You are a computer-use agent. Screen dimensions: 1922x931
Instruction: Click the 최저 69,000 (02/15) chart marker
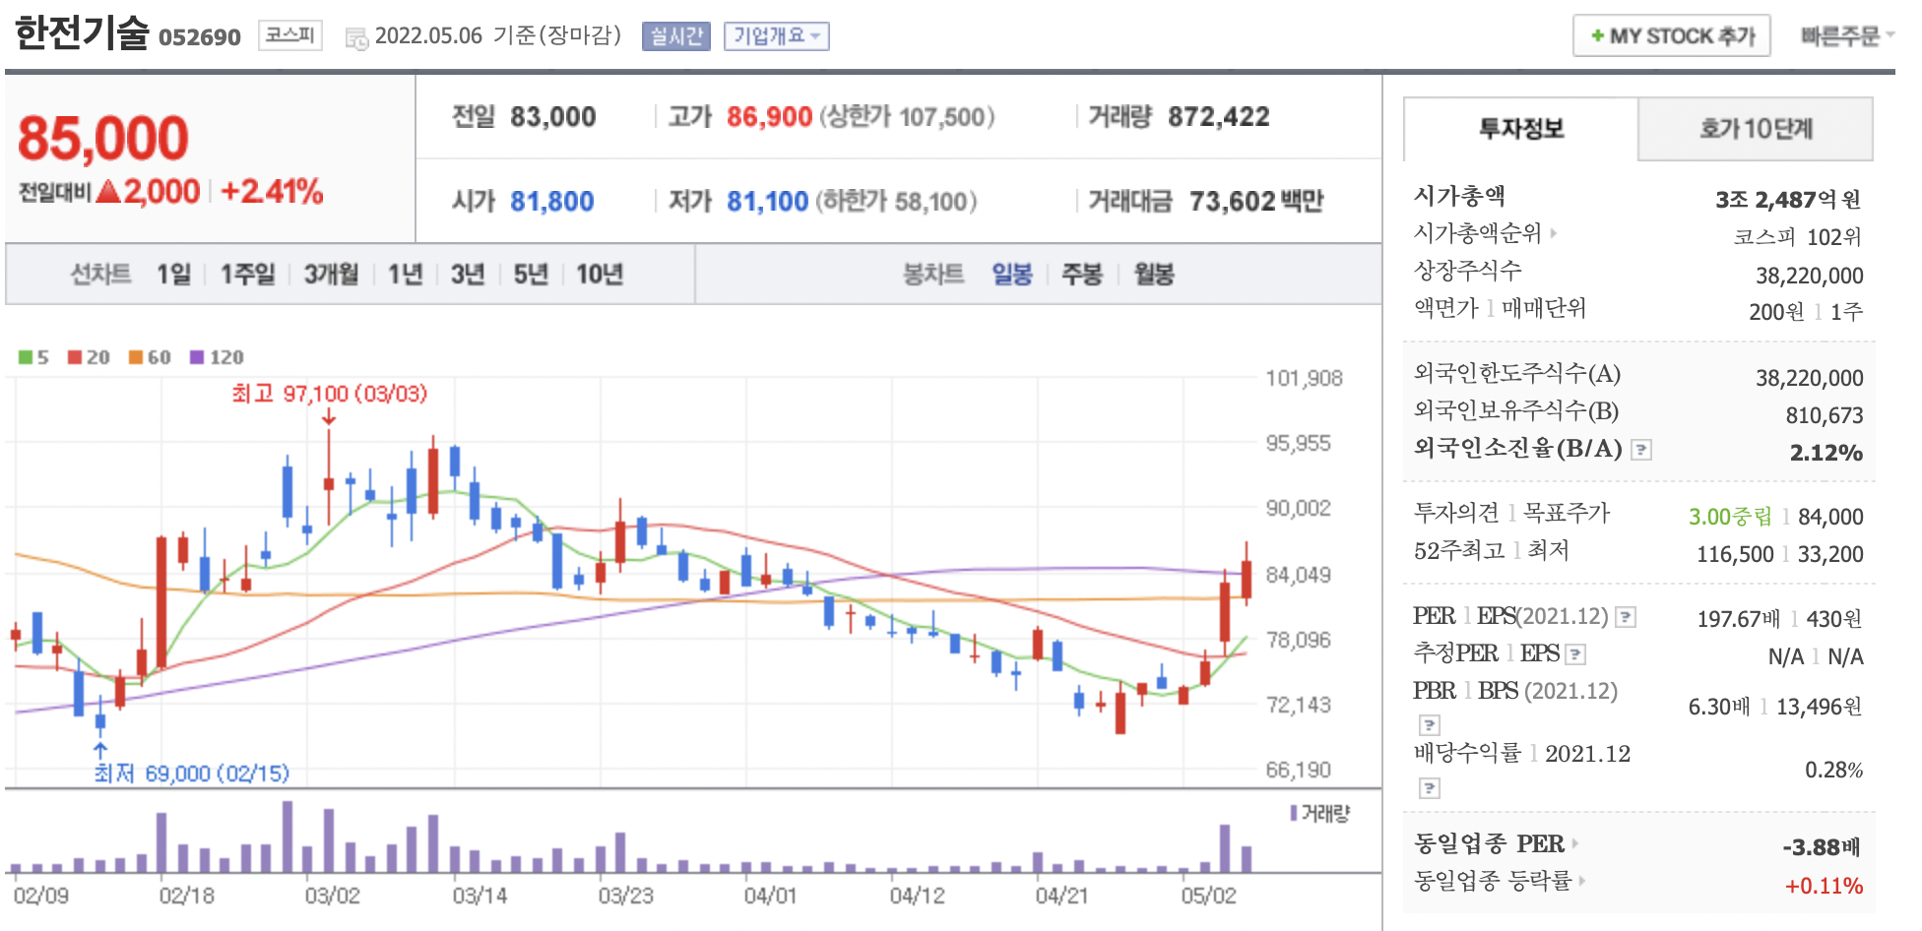[x=191, y=774]
